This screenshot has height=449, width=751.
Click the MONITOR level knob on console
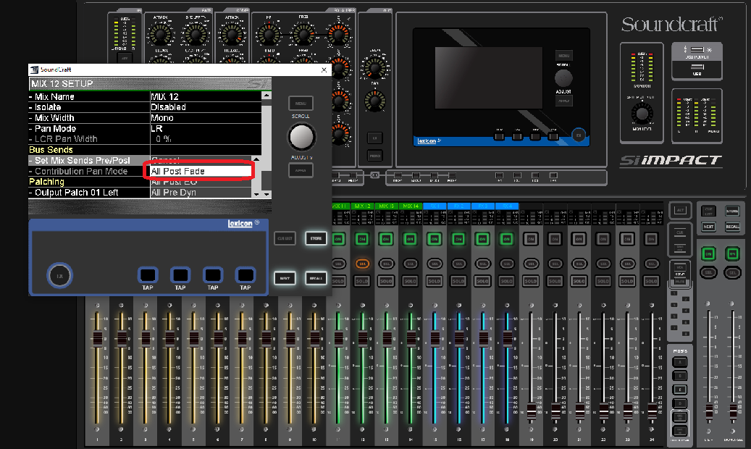tap(642, 113)
